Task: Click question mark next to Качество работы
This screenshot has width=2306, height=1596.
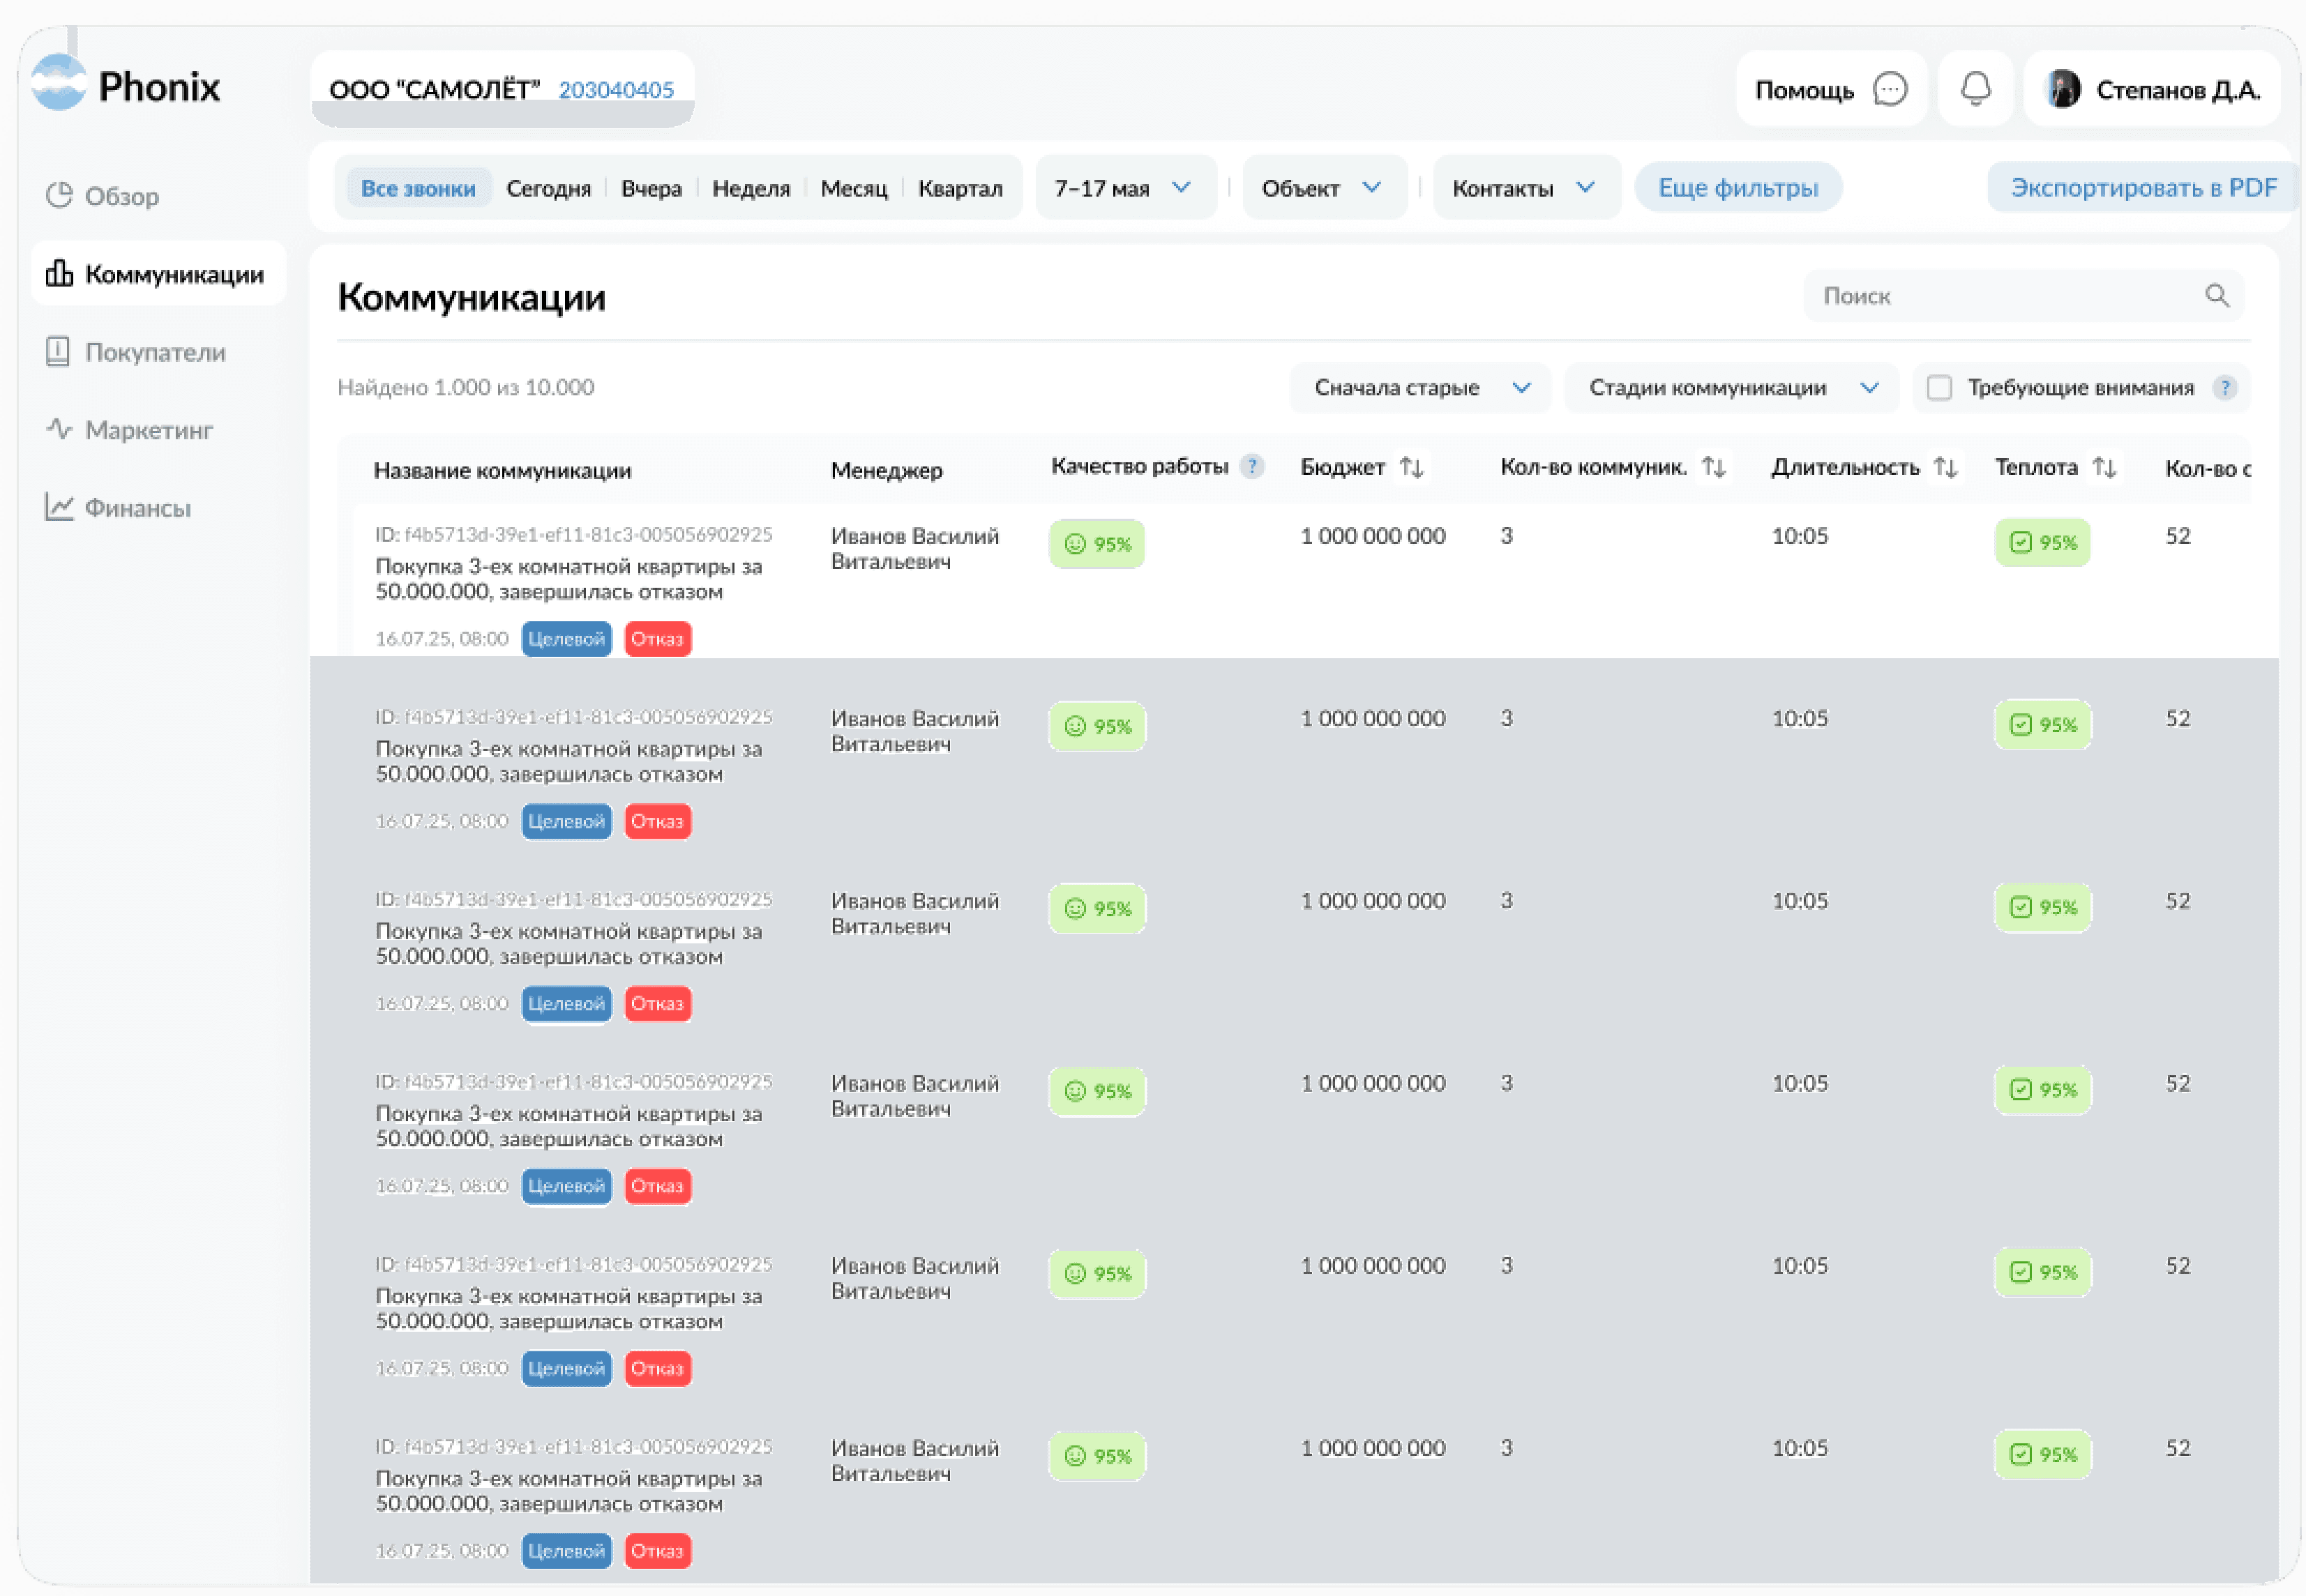Action: click(1251, 466)
